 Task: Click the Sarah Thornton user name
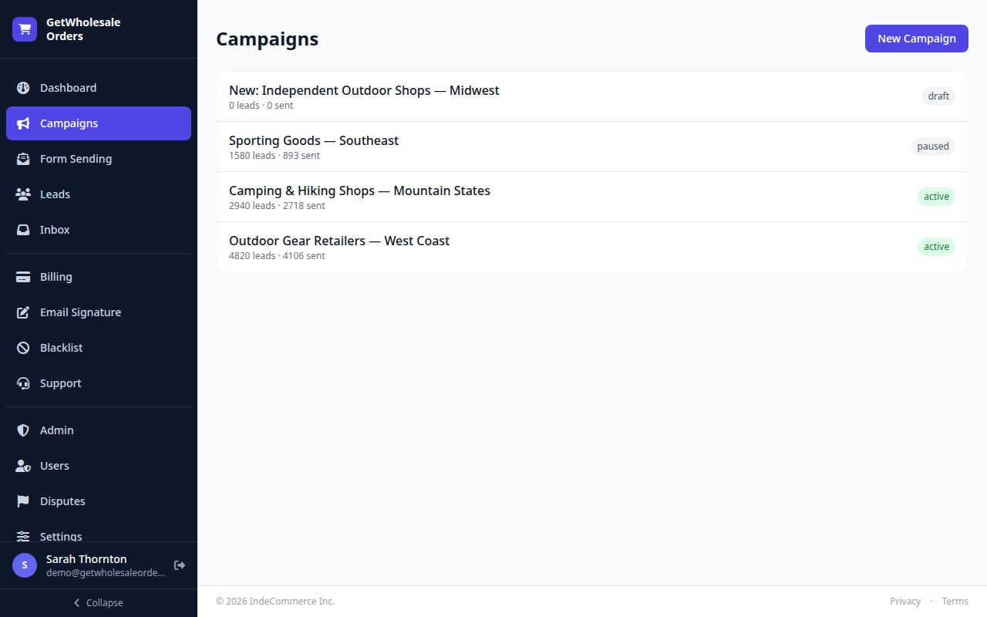point(86,559)
